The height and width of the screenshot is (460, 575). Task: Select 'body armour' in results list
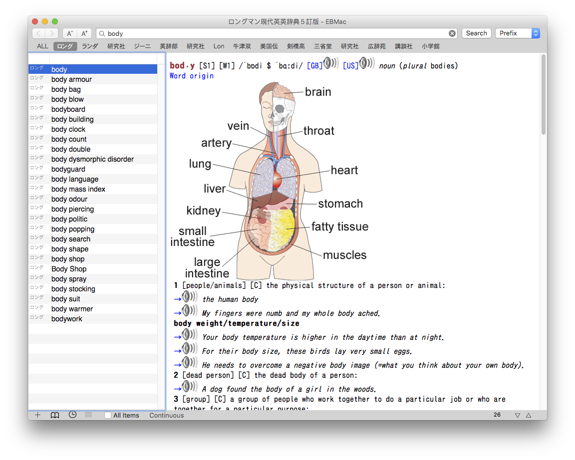point(93,79)
